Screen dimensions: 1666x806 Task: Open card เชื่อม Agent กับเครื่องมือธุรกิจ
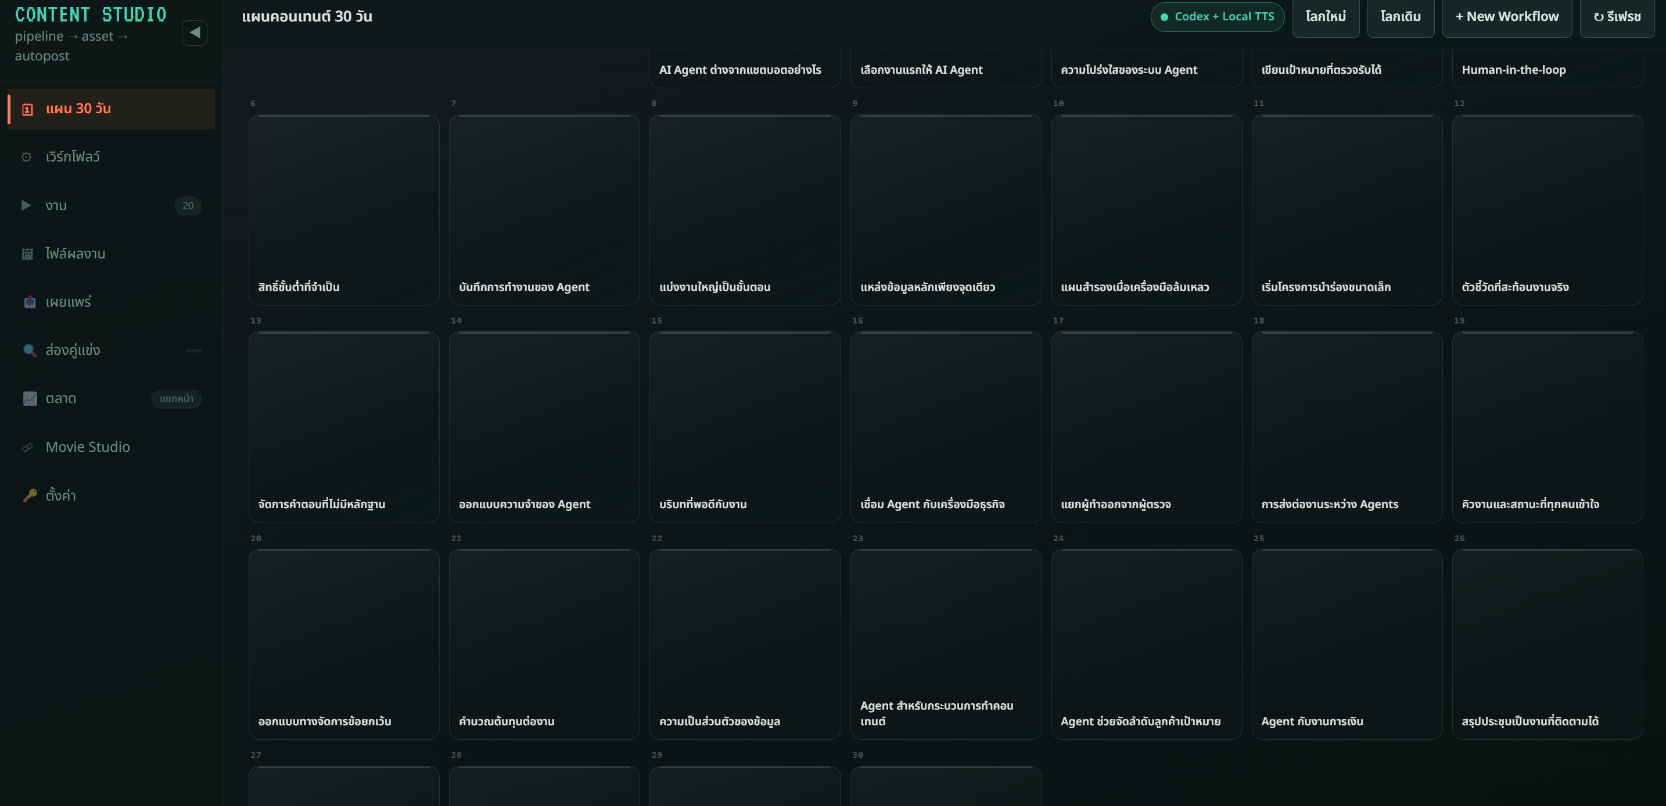click(946, 427)
